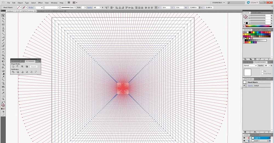
Task: Select the Lasso tool
Action: click(x=3, y=25)
